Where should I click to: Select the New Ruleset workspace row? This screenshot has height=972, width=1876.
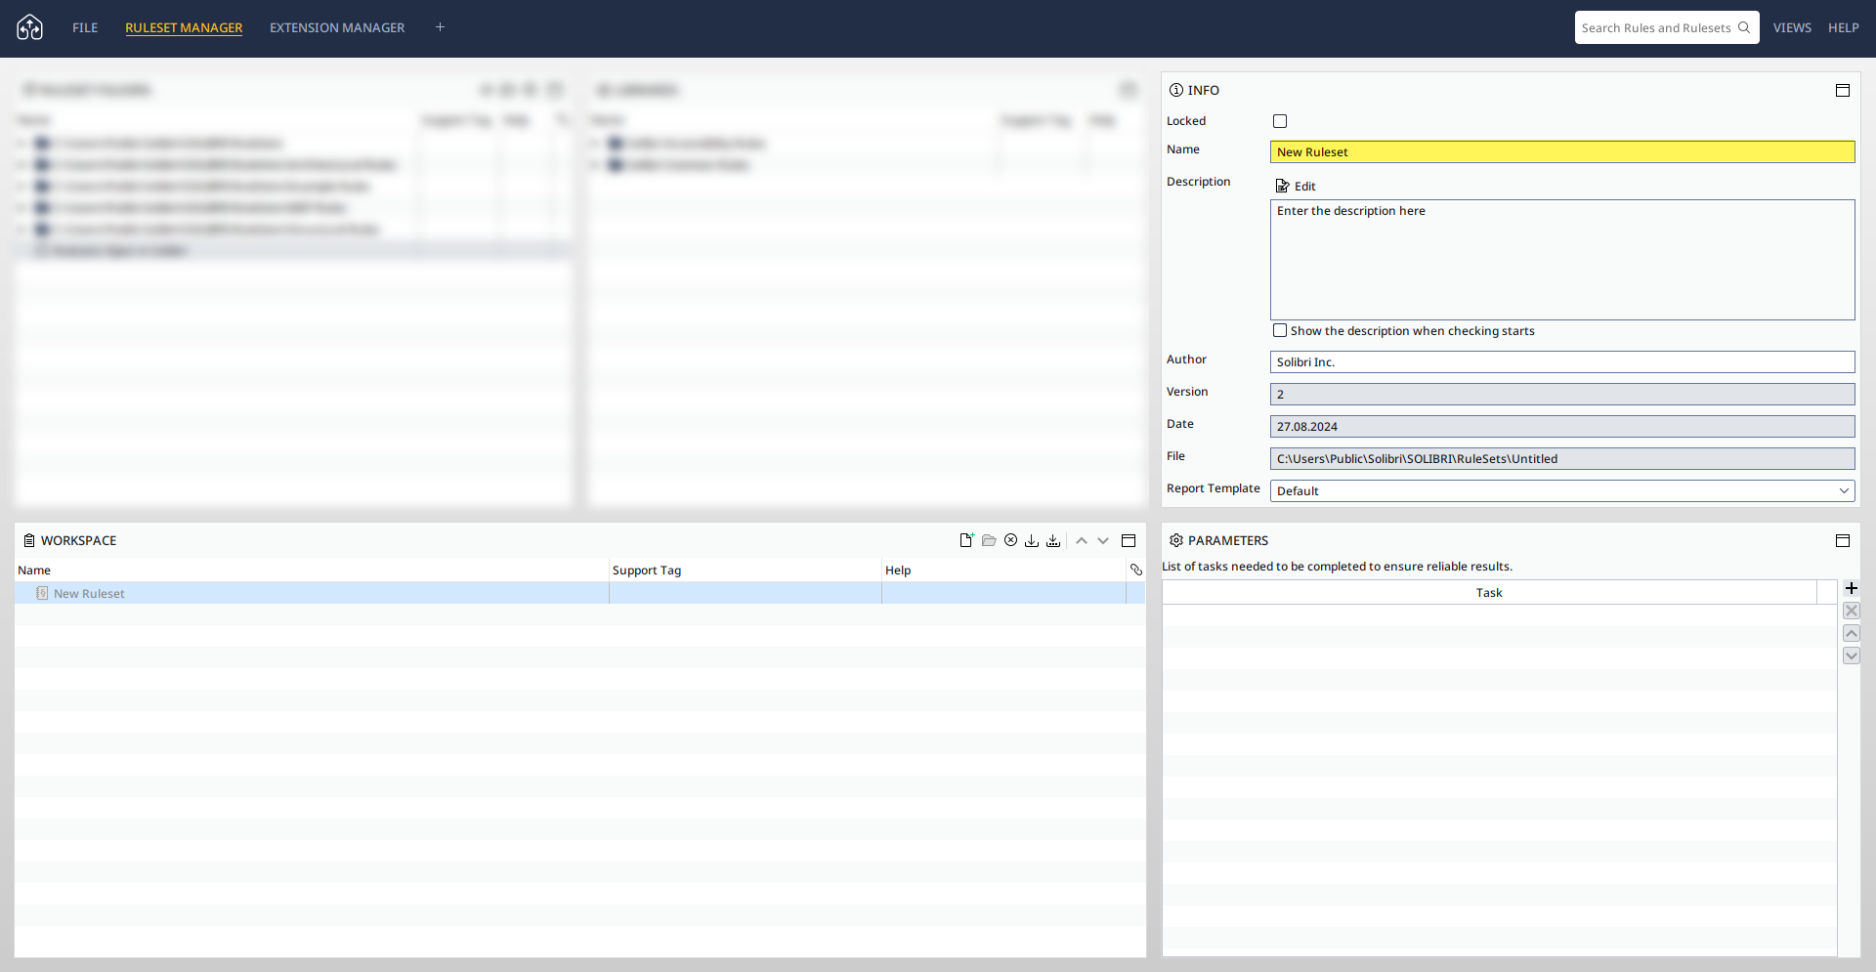579,593
